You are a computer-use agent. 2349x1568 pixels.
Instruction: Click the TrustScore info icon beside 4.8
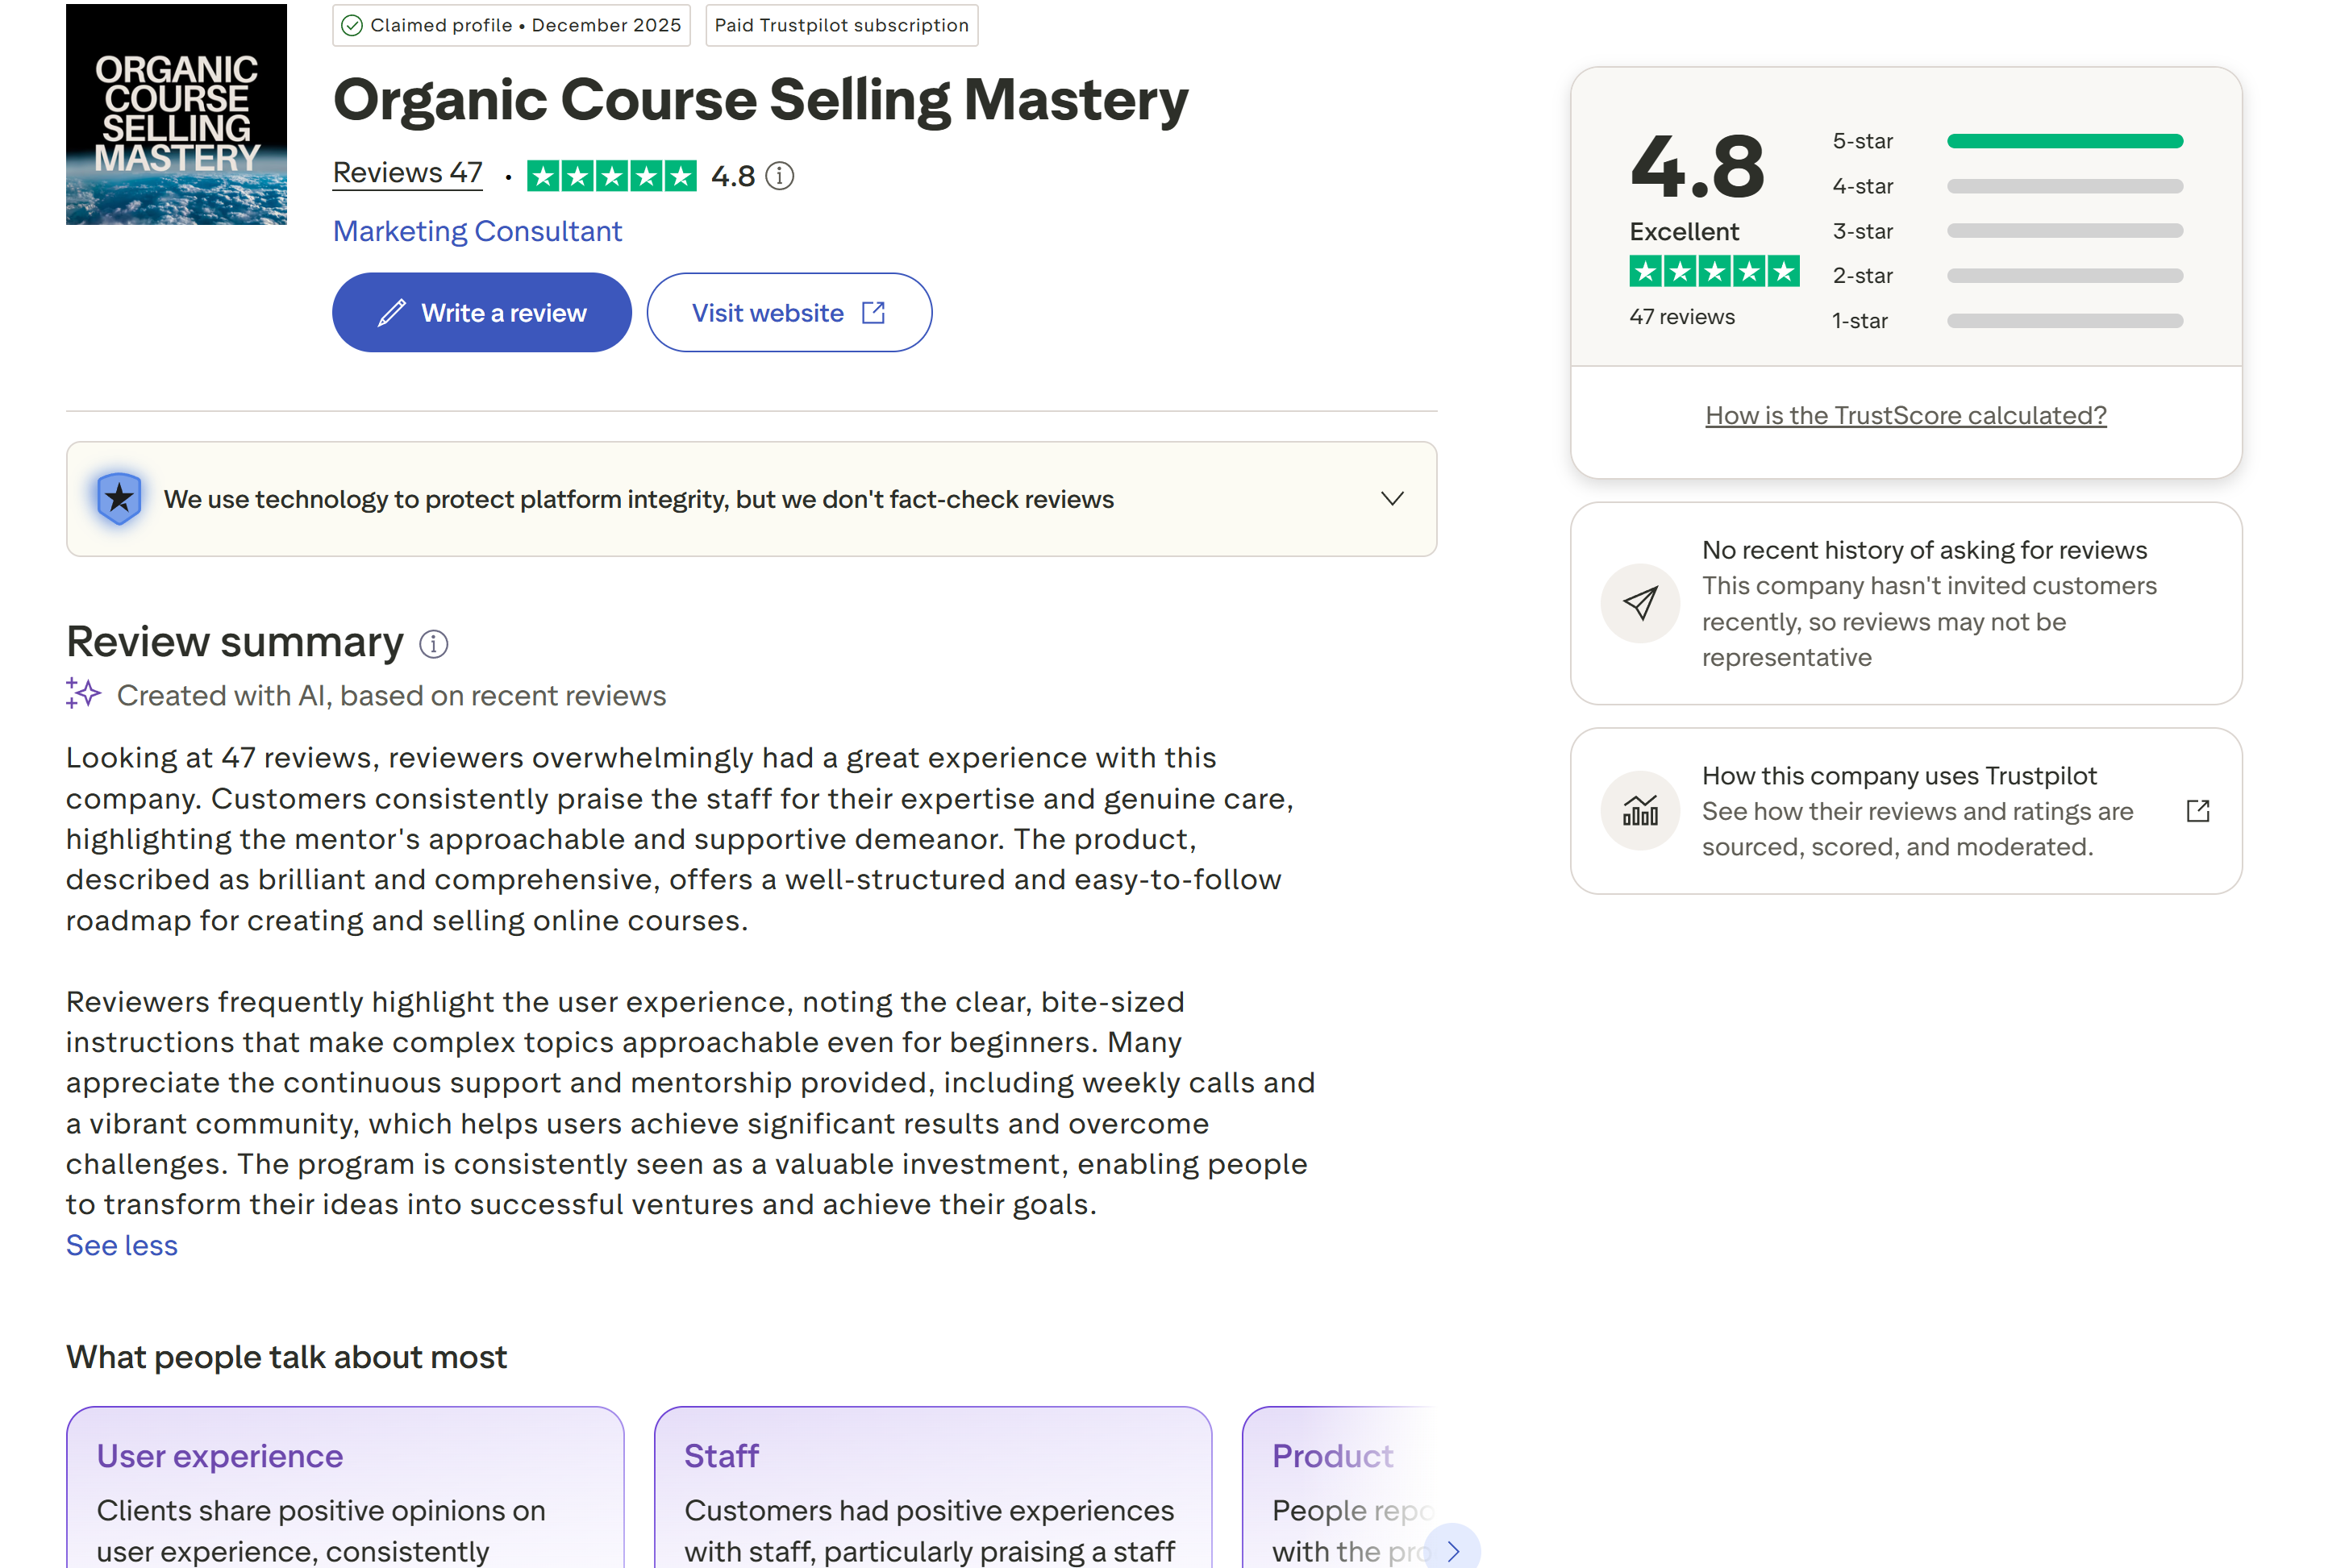tap(779, 176)
